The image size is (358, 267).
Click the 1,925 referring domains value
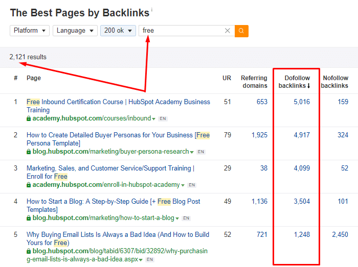coord(259,135)
